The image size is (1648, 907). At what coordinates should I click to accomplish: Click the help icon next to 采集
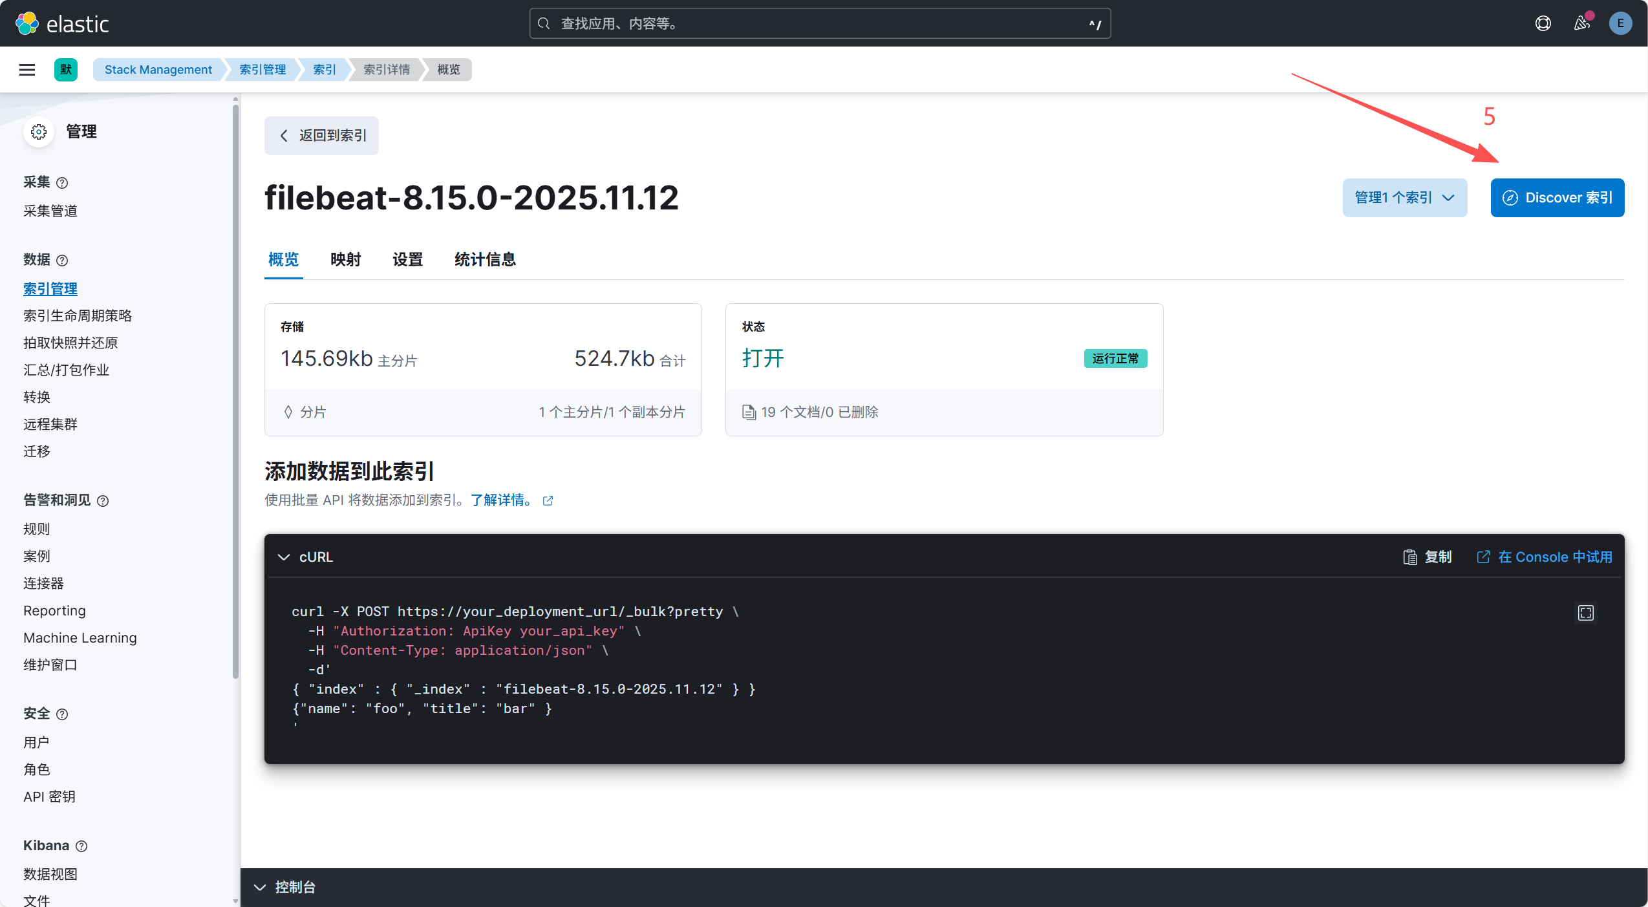click(62, 183)
